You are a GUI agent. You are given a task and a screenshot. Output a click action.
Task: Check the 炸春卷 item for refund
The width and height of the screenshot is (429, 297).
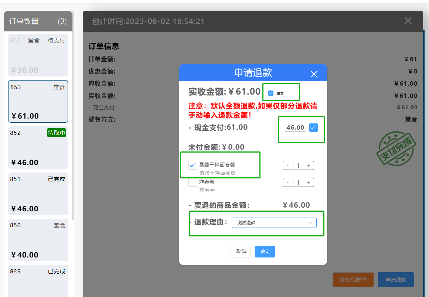point(192,182)
